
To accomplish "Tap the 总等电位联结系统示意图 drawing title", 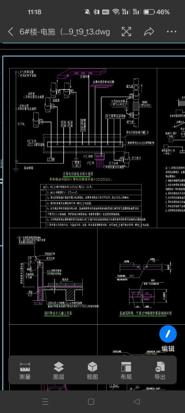I will click(x=79, y=174).
